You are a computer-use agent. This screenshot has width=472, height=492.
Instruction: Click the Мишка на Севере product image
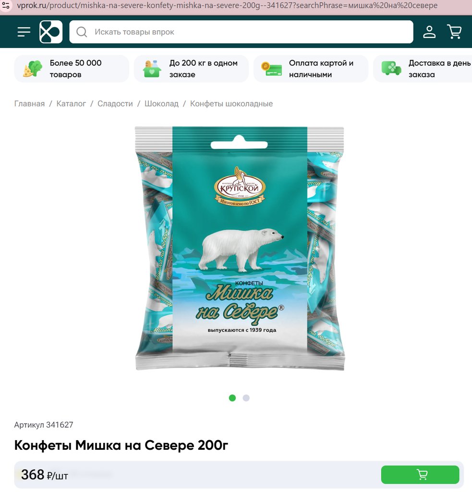tap(240, 248)
